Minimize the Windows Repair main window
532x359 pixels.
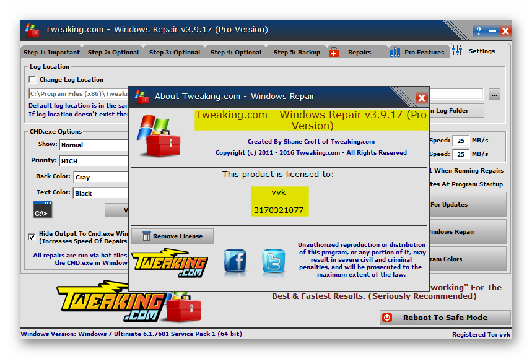492,32
